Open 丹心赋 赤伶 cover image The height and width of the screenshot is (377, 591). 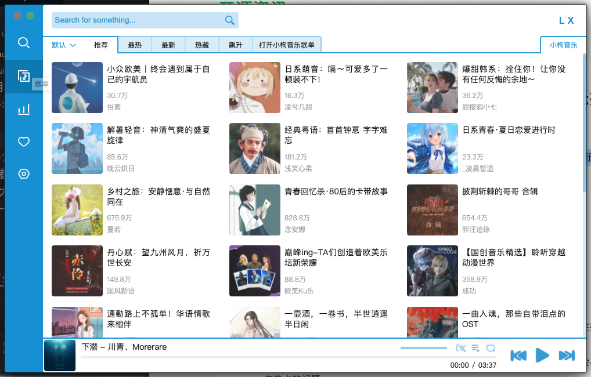pos(77,271)
